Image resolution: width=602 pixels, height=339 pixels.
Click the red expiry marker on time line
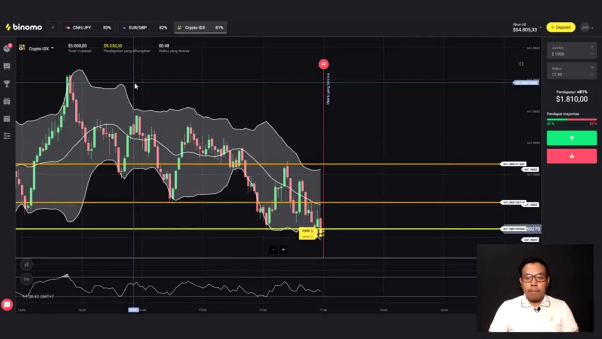point(324,64)
